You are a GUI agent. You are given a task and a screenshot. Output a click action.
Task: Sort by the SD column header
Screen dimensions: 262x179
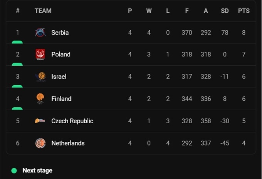225,11
